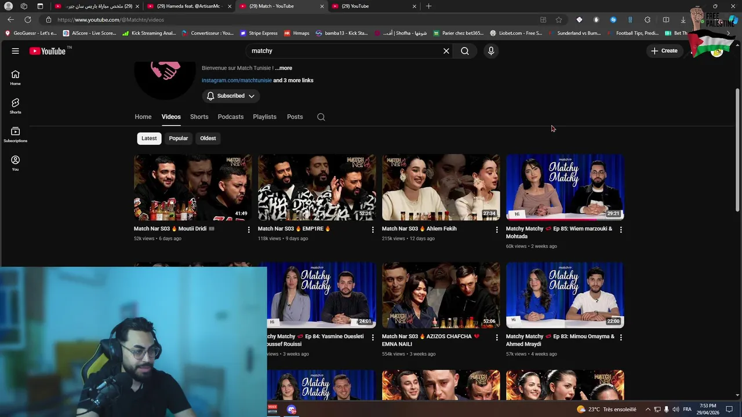Switch the FRA keyboard language indicator

(x=688, y=409)
